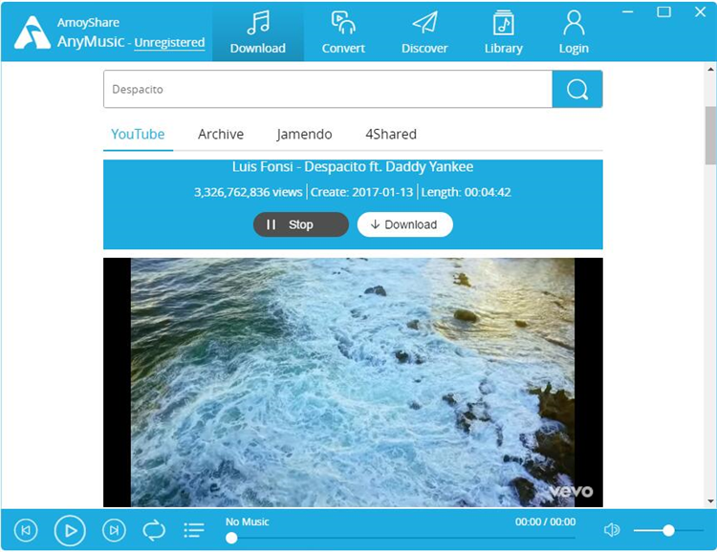The width and height of the screenshot is (717, 552).
Task: Switch to the 4Shared tab
Action: [x=391, y=135]
